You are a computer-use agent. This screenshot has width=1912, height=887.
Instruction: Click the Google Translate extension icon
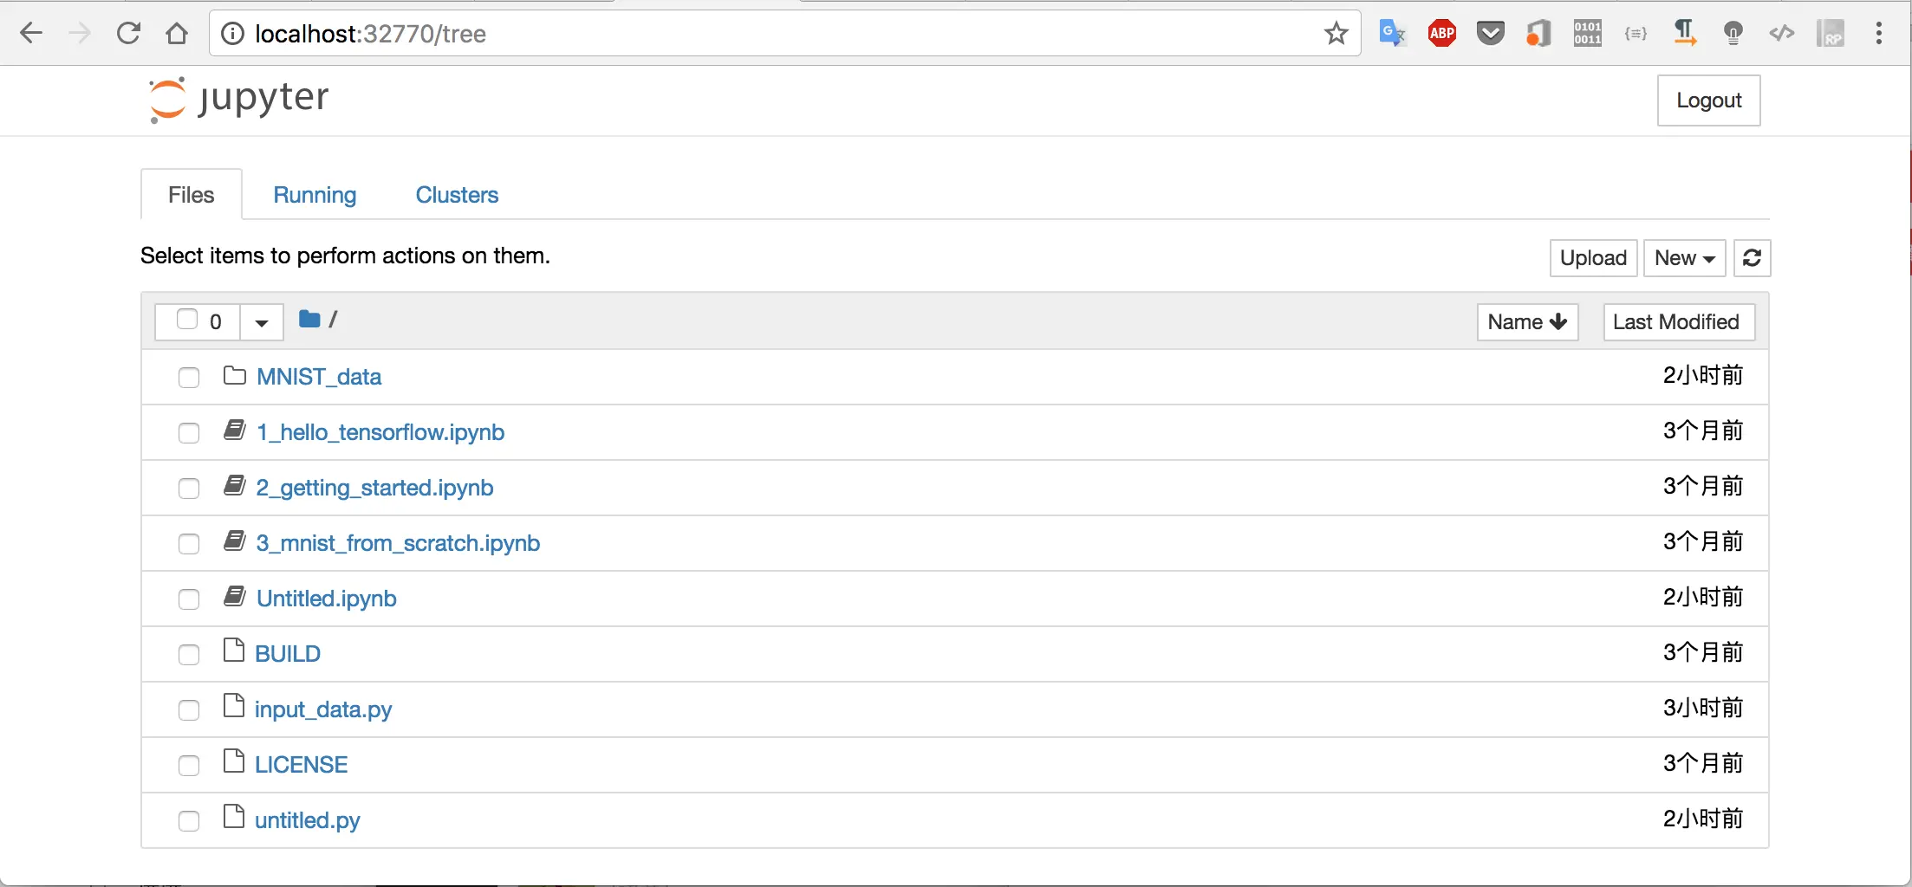(x=1392, y=34)
